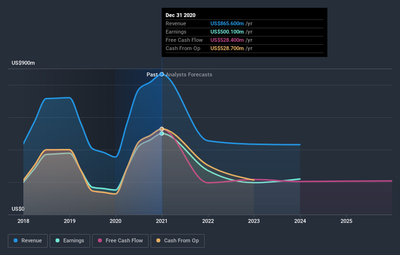Image resolution: width=400 pixels, height=255 pixels.
Task: Toggle the Earnings legend button
Action: [70, 241]
